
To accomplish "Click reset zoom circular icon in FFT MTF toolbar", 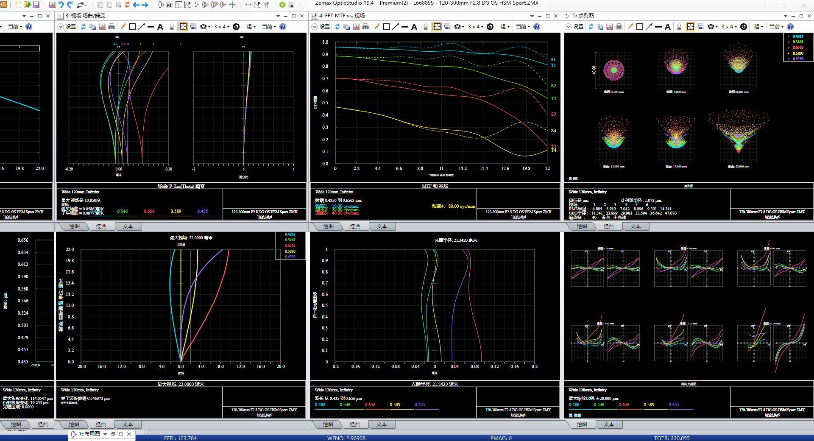I will (x=490, y=27).
